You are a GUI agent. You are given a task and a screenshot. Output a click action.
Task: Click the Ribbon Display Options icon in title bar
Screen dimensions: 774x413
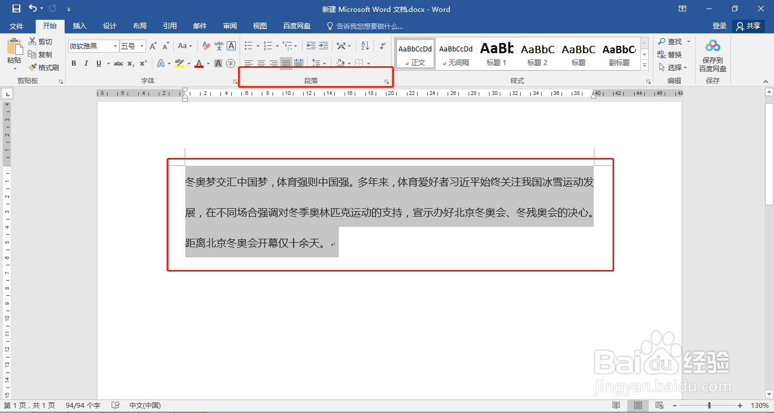pos(683,8)
